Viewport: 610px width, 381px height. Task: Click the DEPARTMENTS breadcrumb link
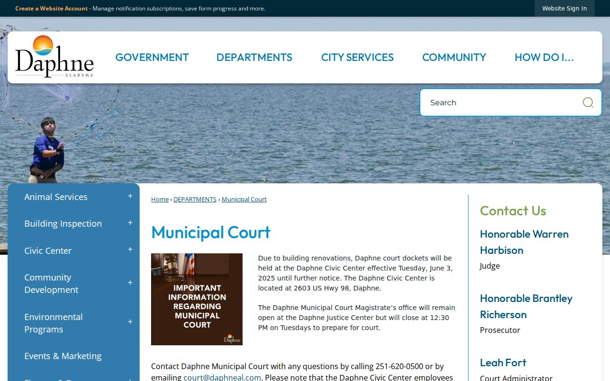pos(195,199)
